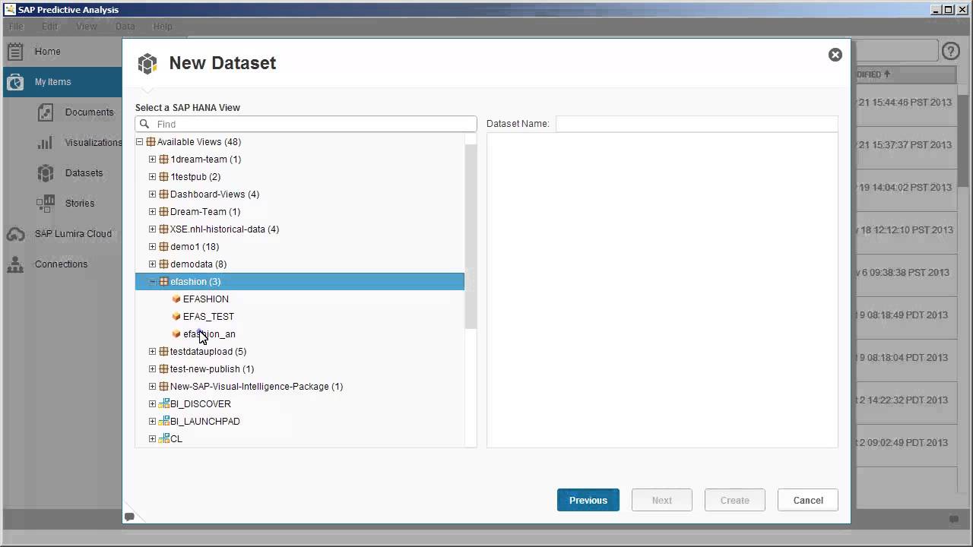Open the Home section in sidebar
The image size is (973, 547).
[61, 52]
